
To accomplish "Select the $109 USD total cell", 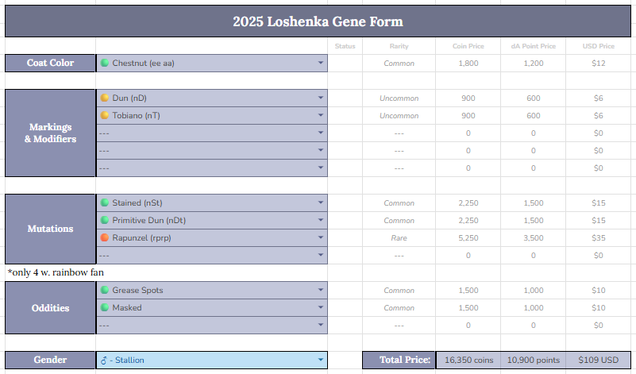I will tap(598, 360).
